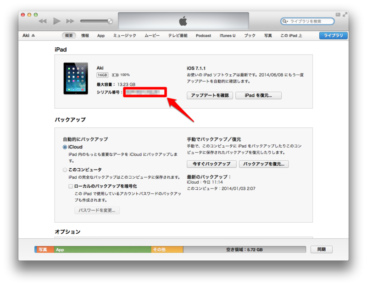Open the iTunes U tab
Screen dimensions: 367x286
[228, 36]
